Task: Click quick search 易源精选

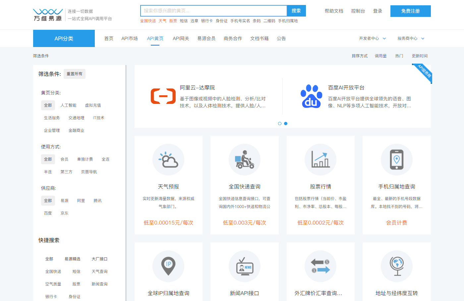Action: point(73,259)
